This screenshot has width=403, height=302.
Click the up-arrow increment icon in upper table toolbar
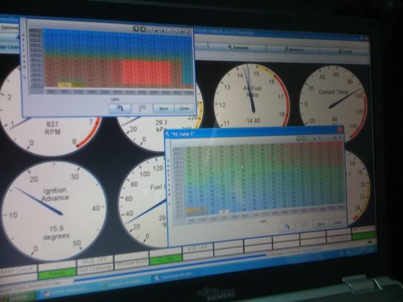[x=156, y=30]
